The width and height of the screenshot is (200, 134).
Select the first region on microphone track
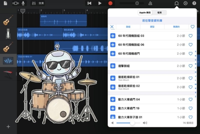coord(40,34)
